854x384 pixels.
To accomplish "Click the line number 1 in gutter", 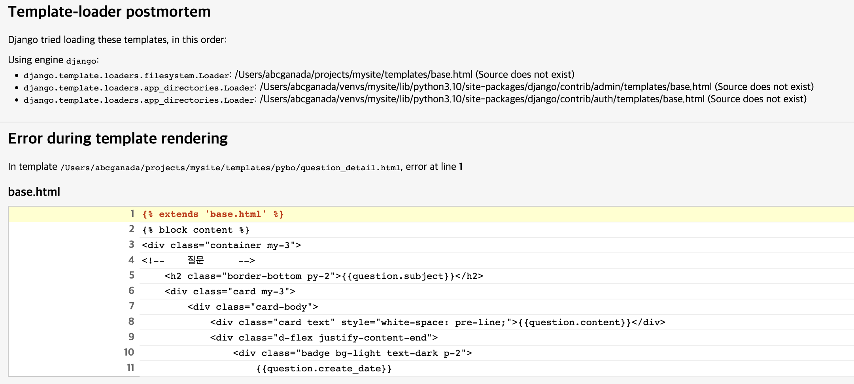I will click(x=132, y=214).
